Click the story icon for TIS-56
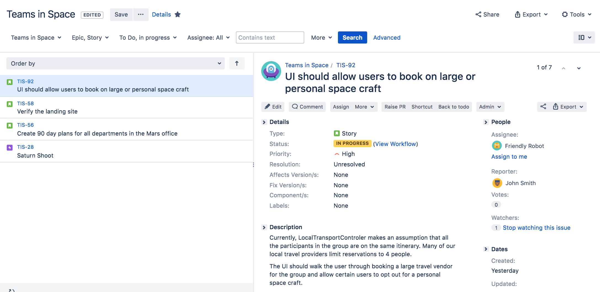600x292 pixels. point(10,126)
